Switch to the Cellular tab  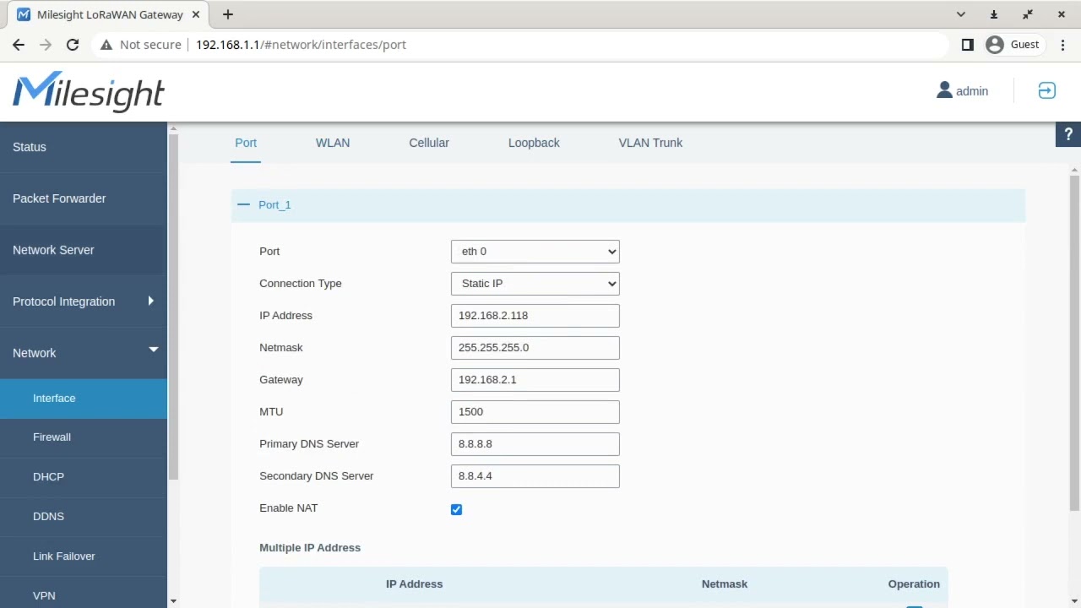429,143
